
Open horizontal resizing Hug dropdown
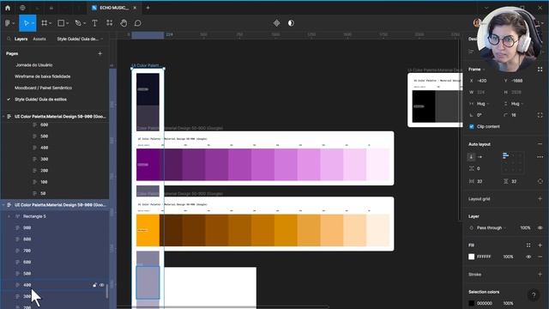point(482,104)
